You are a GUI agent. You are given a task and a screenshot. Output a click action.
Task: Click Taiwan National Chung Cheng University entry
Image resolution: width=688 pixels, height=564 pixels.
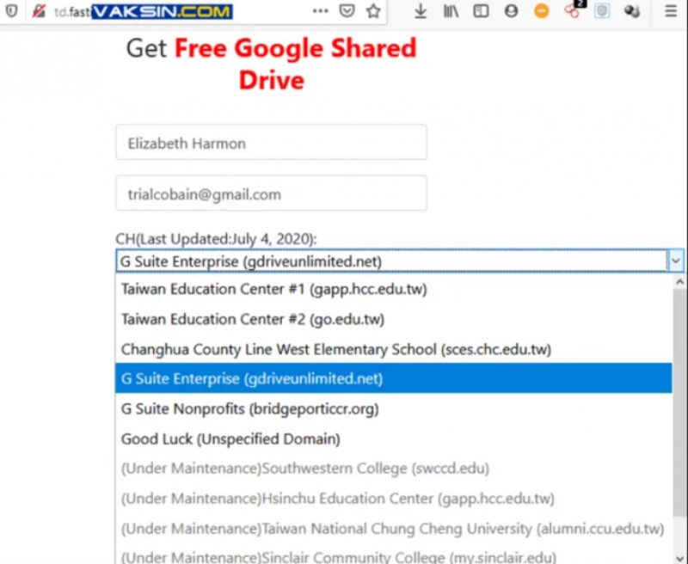click(394, 529)
